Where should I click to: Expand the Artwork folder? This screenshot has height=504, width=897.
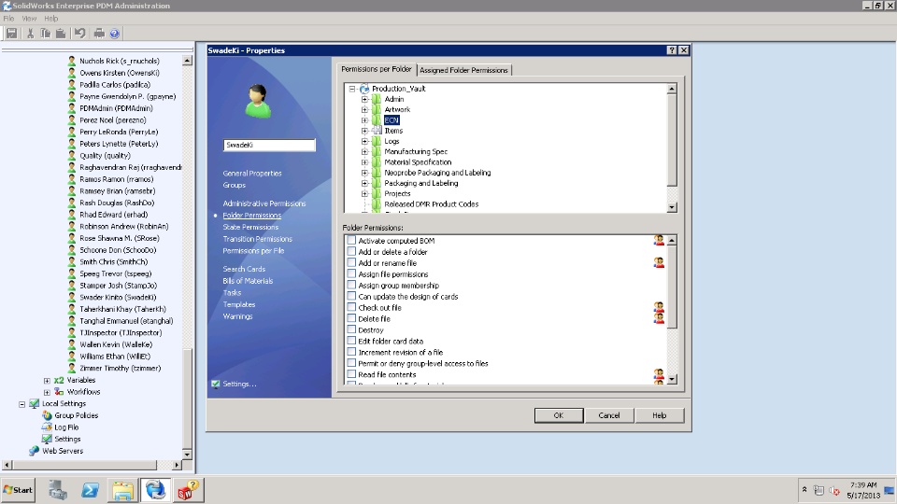click(x=364, y=110)
